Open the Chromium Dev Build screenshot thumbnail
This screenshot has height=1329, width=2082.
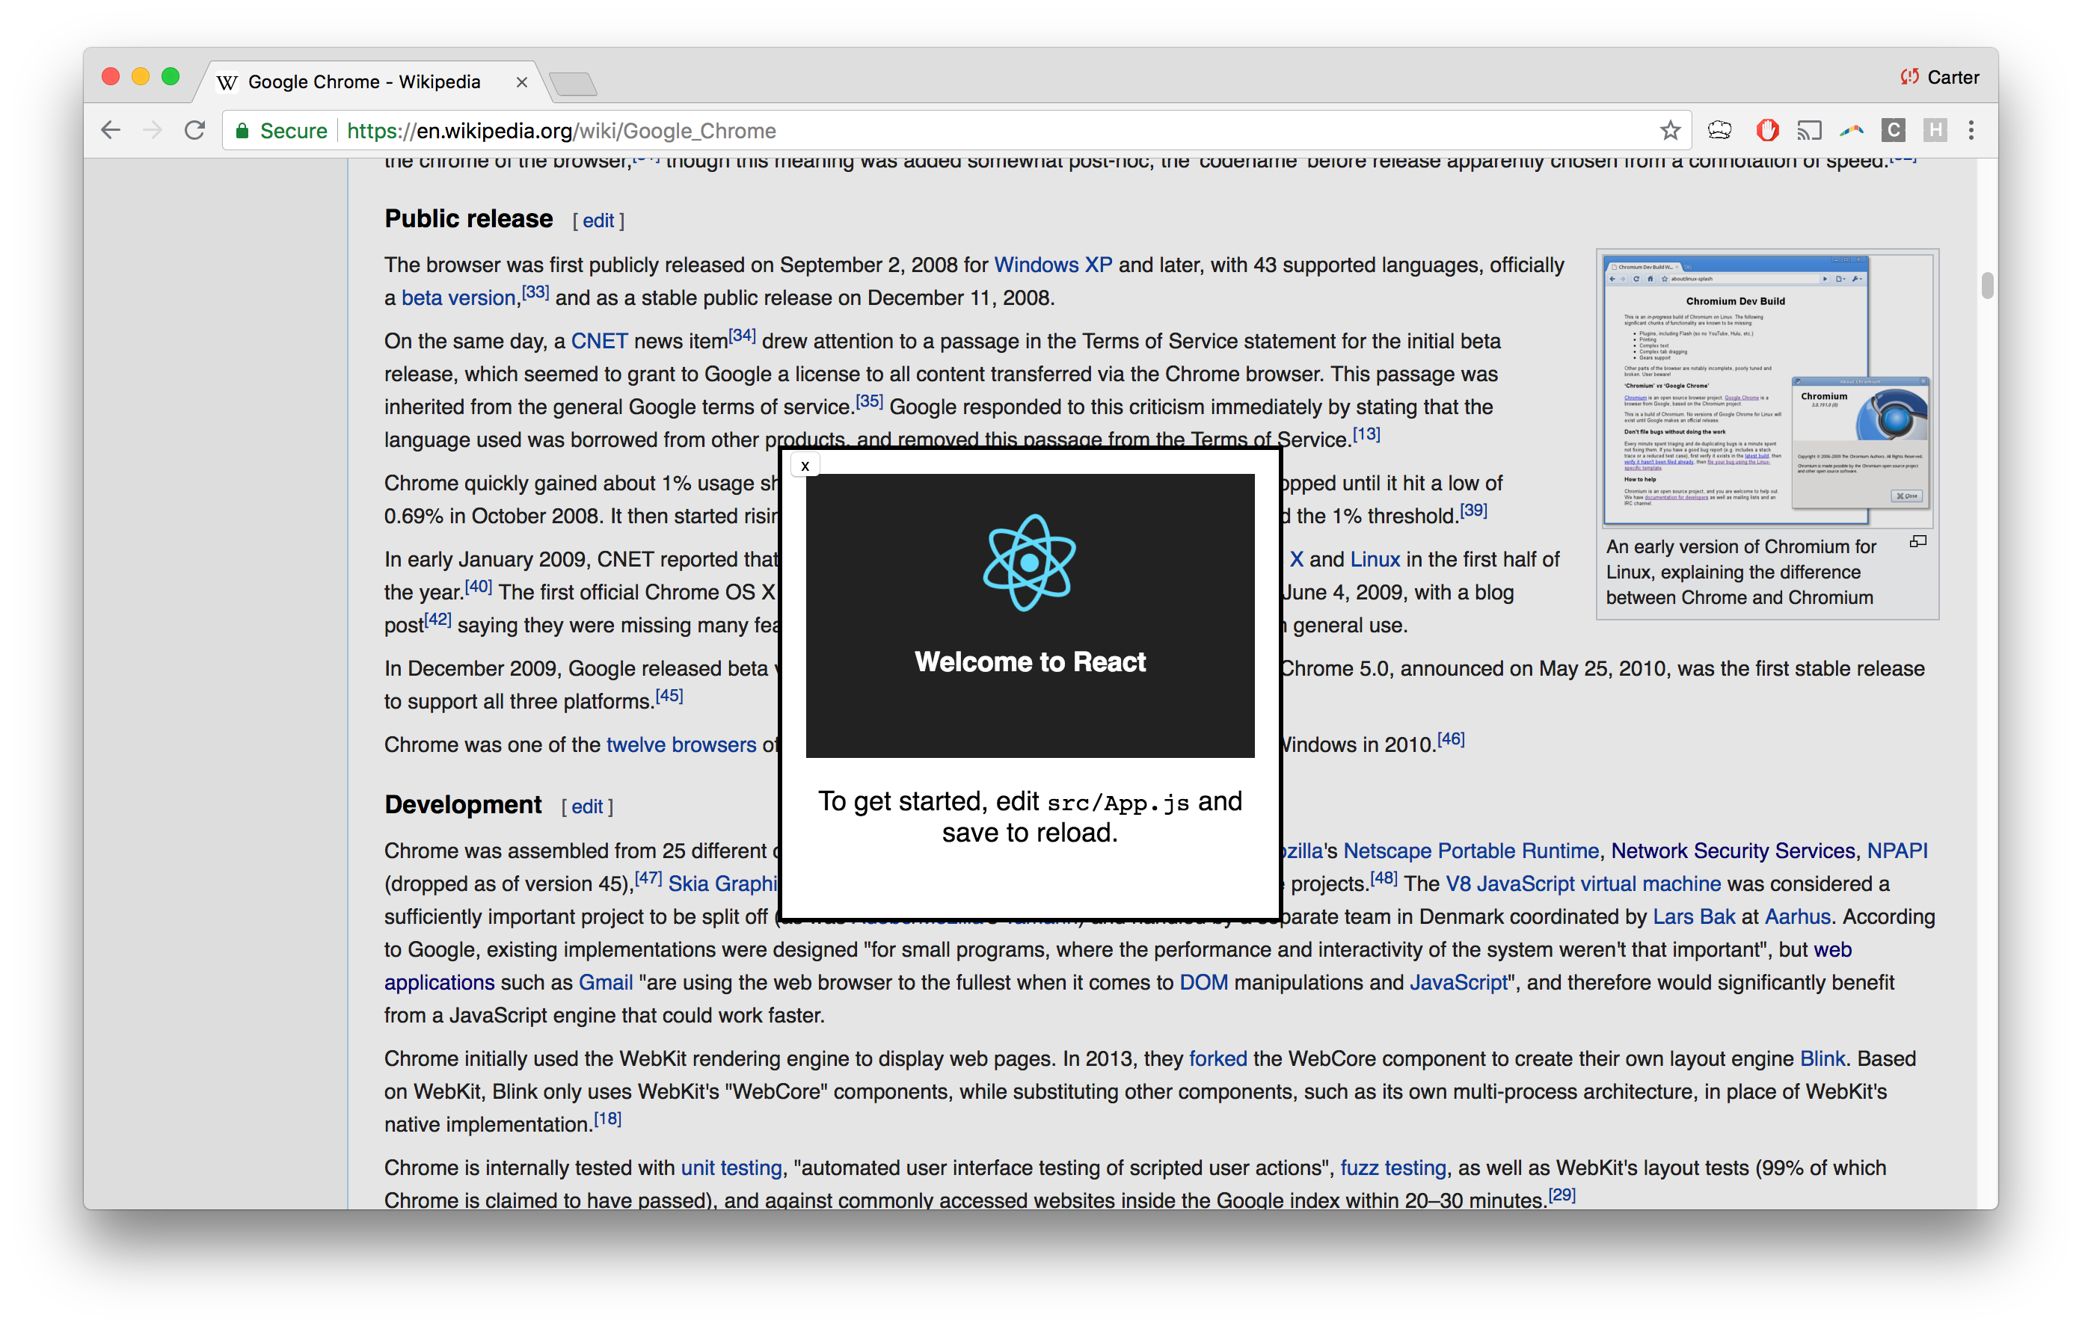point(1766,389)
